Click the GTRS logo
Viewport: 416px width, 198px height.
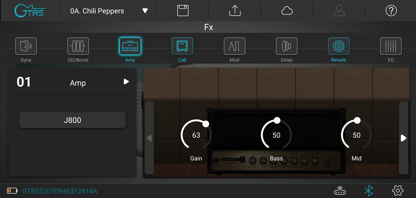[30, 11]
